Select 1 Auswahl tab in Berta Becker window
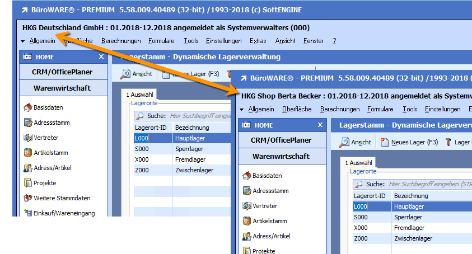The height and width of the screenshot is (254, 472). (357, 162)
